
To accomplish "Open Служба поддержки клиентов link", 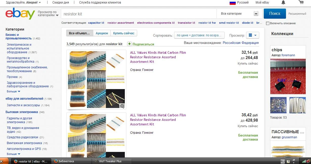I will coord(100,3).
